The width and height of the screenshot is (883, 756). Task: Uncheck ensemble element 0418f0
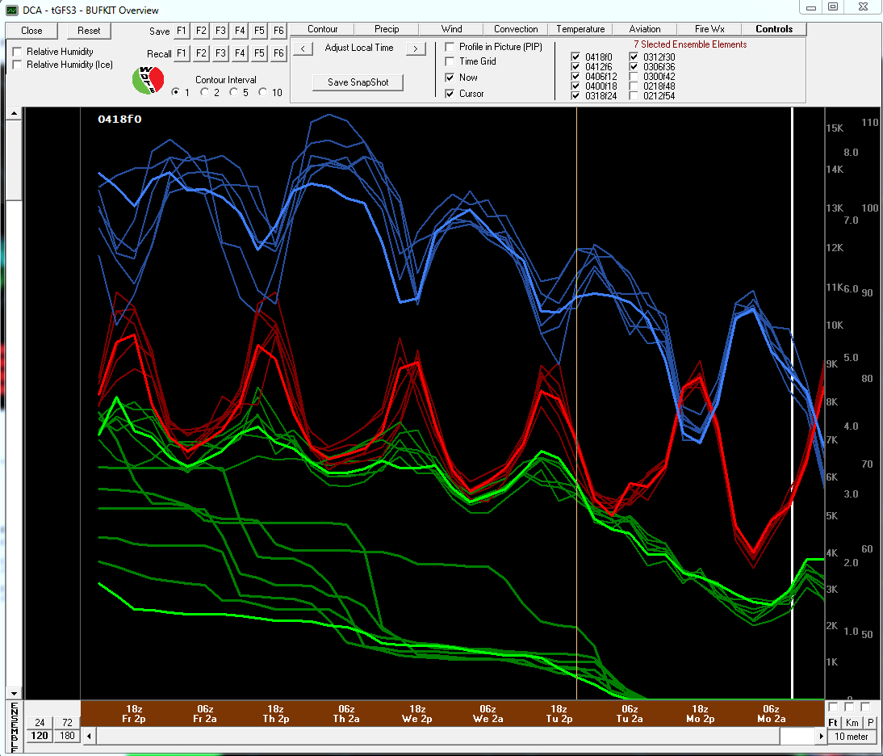tap(575, 57)
